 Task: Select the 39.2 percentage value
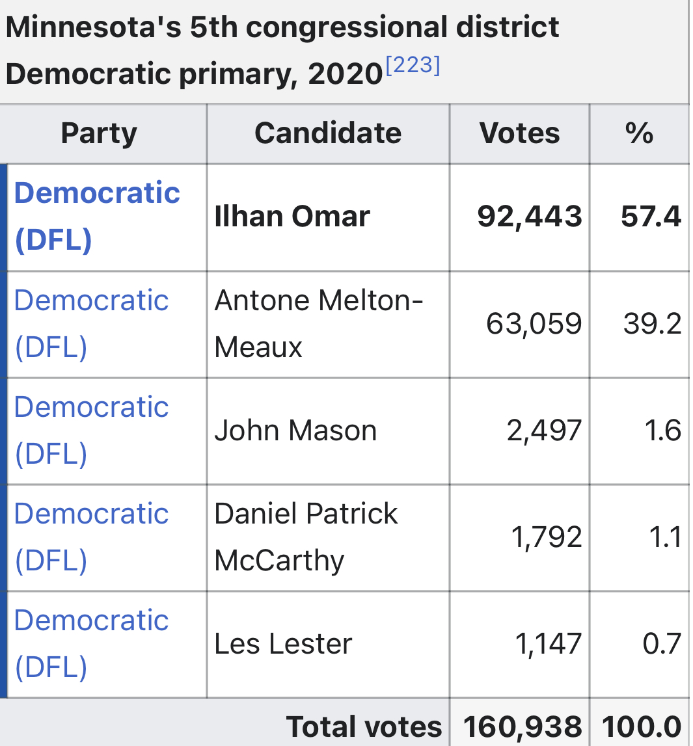click(x=652, y=323)
